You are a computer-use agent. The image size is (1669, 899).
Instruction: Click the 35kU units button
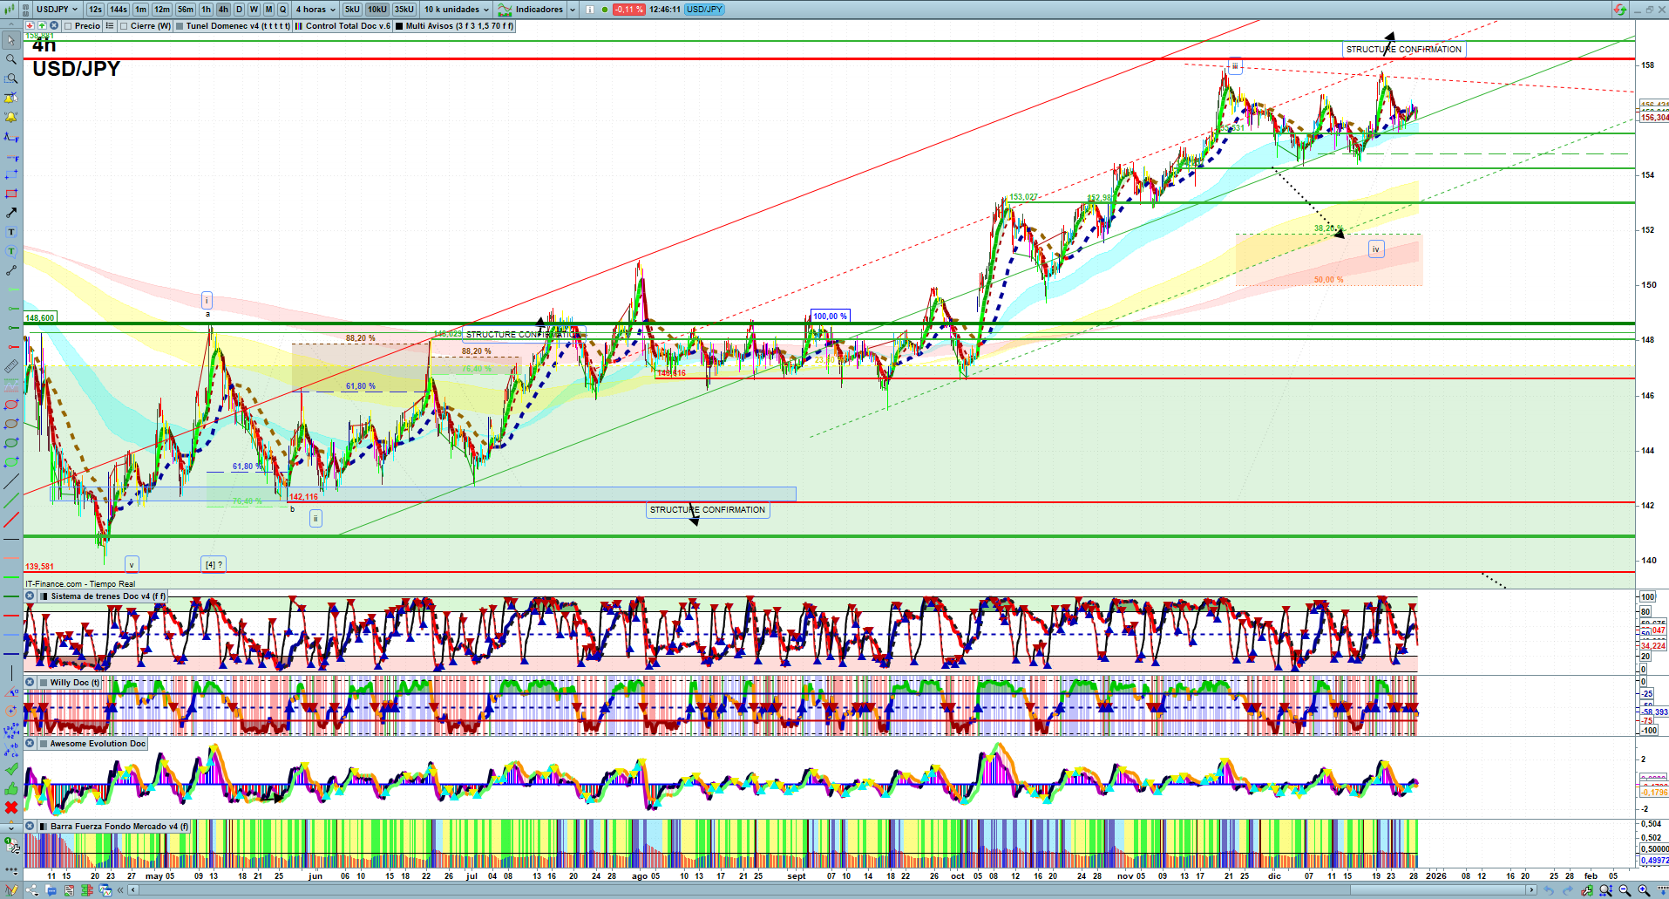tap(404, 10)
